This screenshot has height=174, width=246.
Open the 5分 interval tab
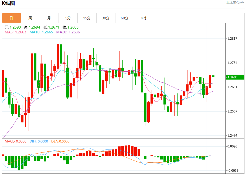(x=68, y=18)
